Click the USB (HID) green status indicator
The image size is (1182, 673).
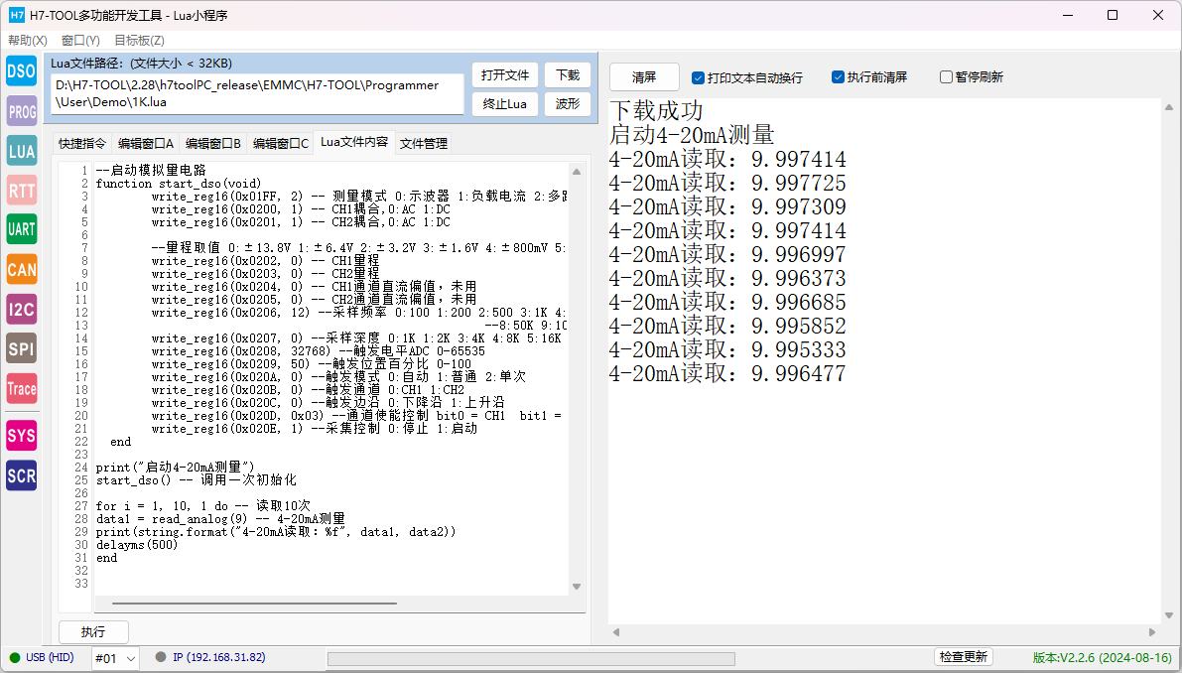pyautogui.click(x=15, y=658)
